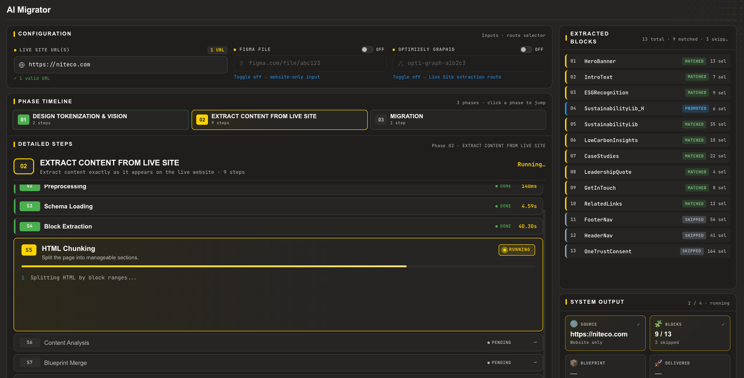Expand the Blueprint Merge pending step
This screenshot has height=378, width=744.
coord(279,363)
